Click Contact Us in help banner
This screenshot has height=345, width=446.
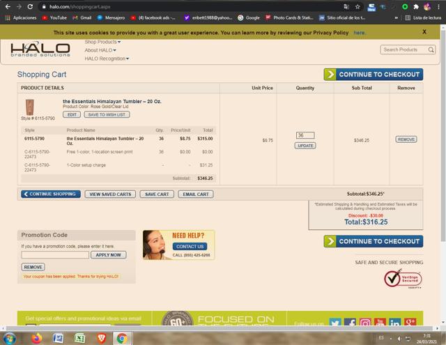click(x=190, y=246)
